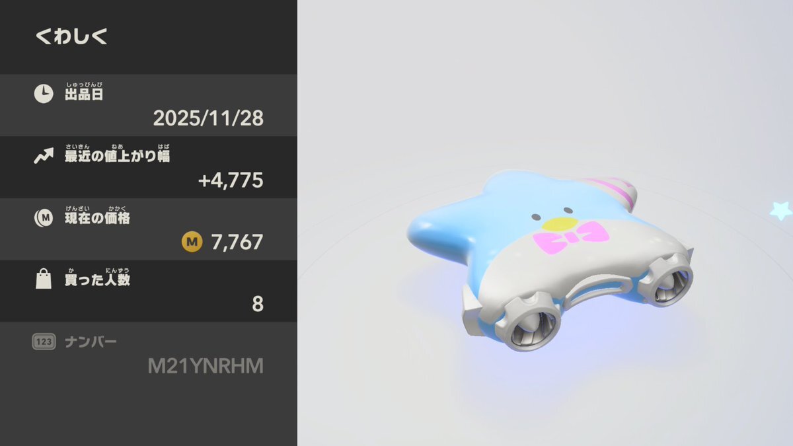Screen dimensions: 793x446
Task: Click the rising arrow icon for 最近の値上がり幅
Action: (x=44, y=157)
